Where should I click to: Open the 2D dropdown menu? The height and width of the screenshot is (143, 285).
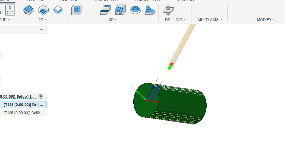click(42, 20)
